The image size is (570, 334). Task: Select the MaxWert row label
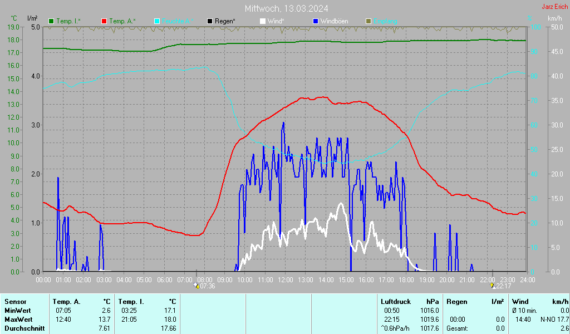point(18,319)
